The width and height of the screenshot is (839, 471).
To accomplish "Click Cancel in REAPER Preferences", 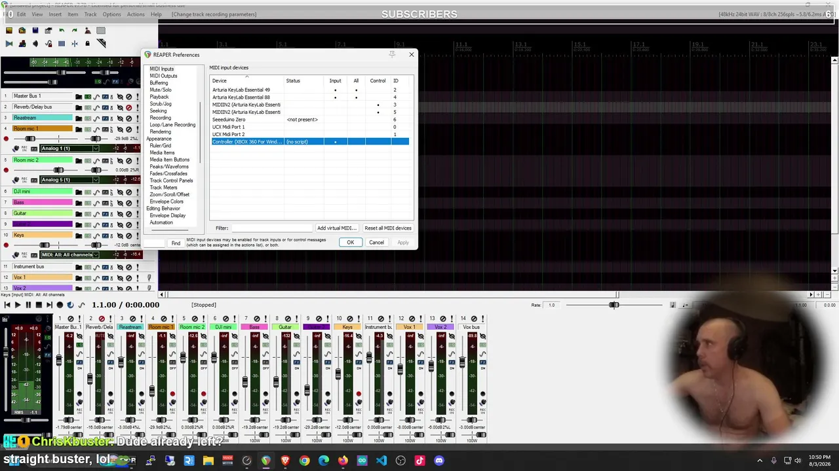I will click(376, 243).
